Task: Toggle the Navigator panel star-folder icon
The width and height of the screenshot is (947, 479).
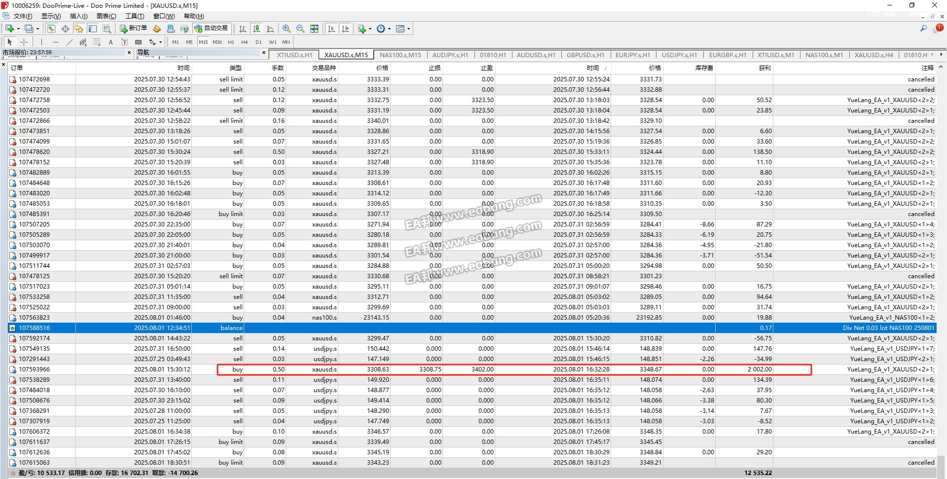Action: click(79, 29)
